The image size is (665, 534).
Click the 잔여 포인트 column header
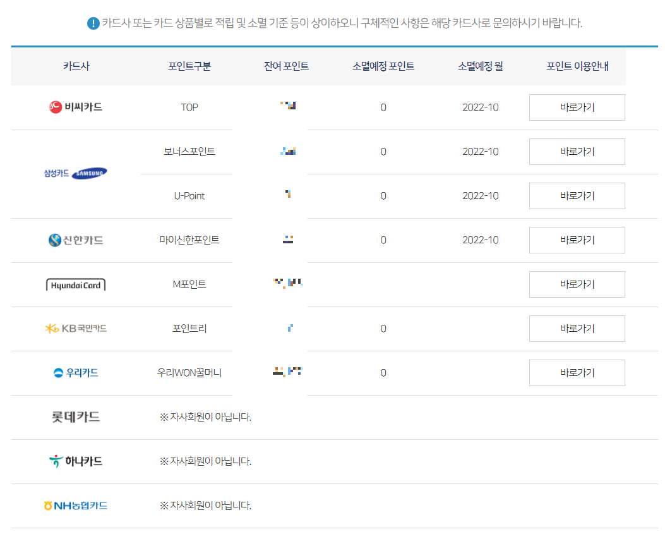click(x=286, y=66)
